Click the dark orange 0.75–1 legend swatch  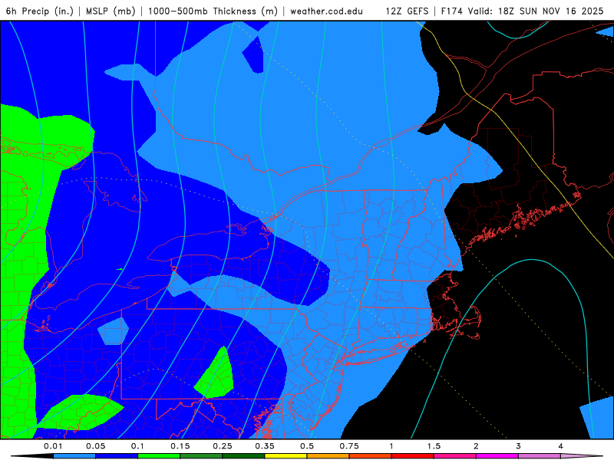click(x=371, y=456)
